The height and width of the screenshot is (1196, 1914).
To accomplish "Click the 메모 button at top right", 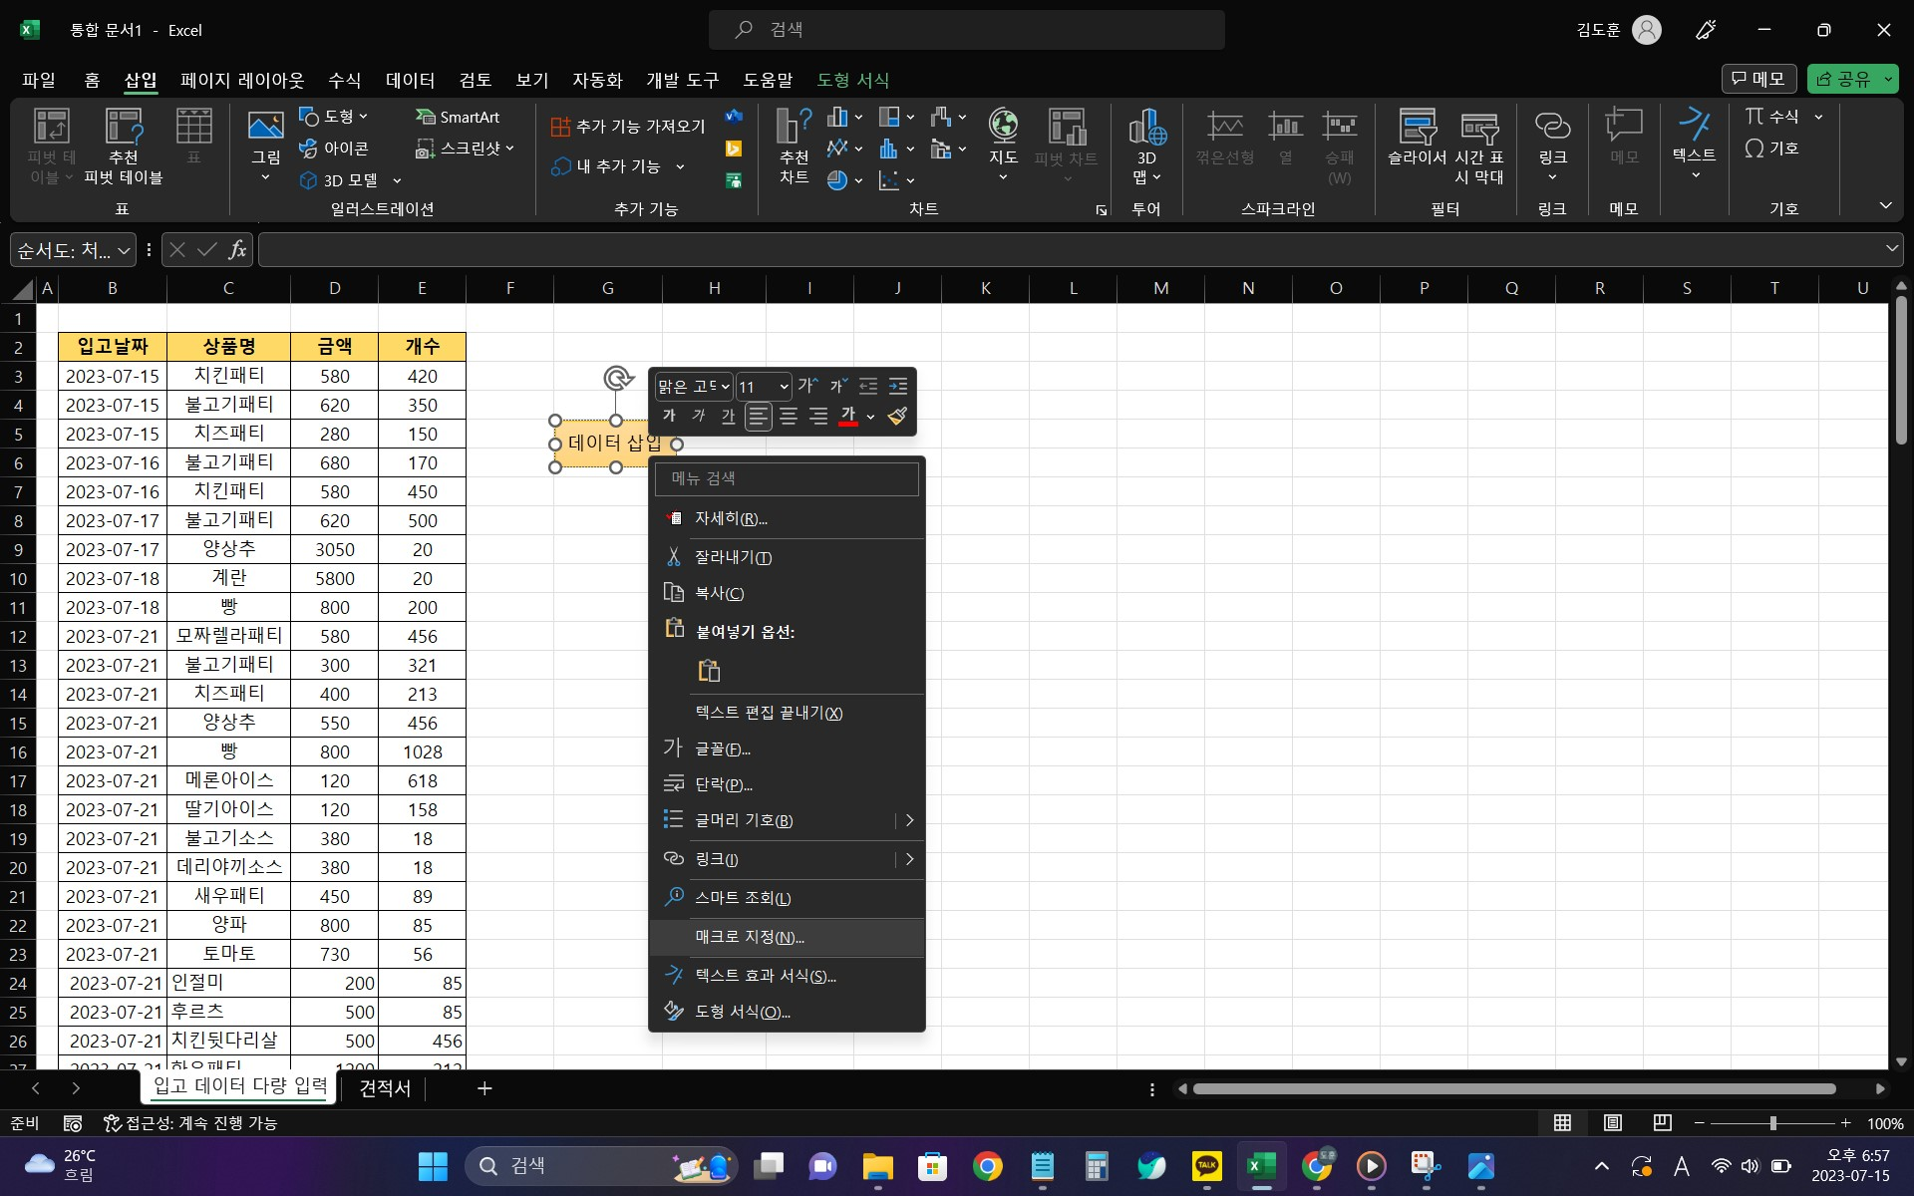I will click(1758, 79).
